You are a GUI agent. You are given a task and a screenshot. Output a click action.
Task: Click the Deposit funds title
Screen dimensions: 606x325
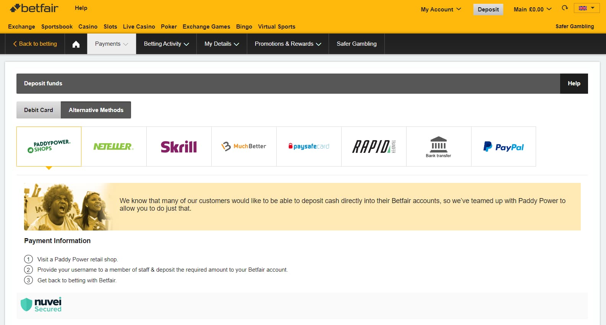tap(43, 83)
